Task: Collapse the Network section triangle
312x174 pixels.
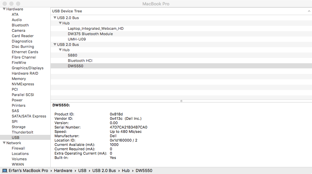Action: click(4, 143)
